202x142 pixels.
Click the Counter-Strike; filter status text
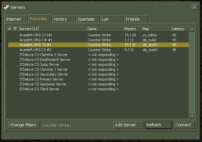click(x=56, y=125)
